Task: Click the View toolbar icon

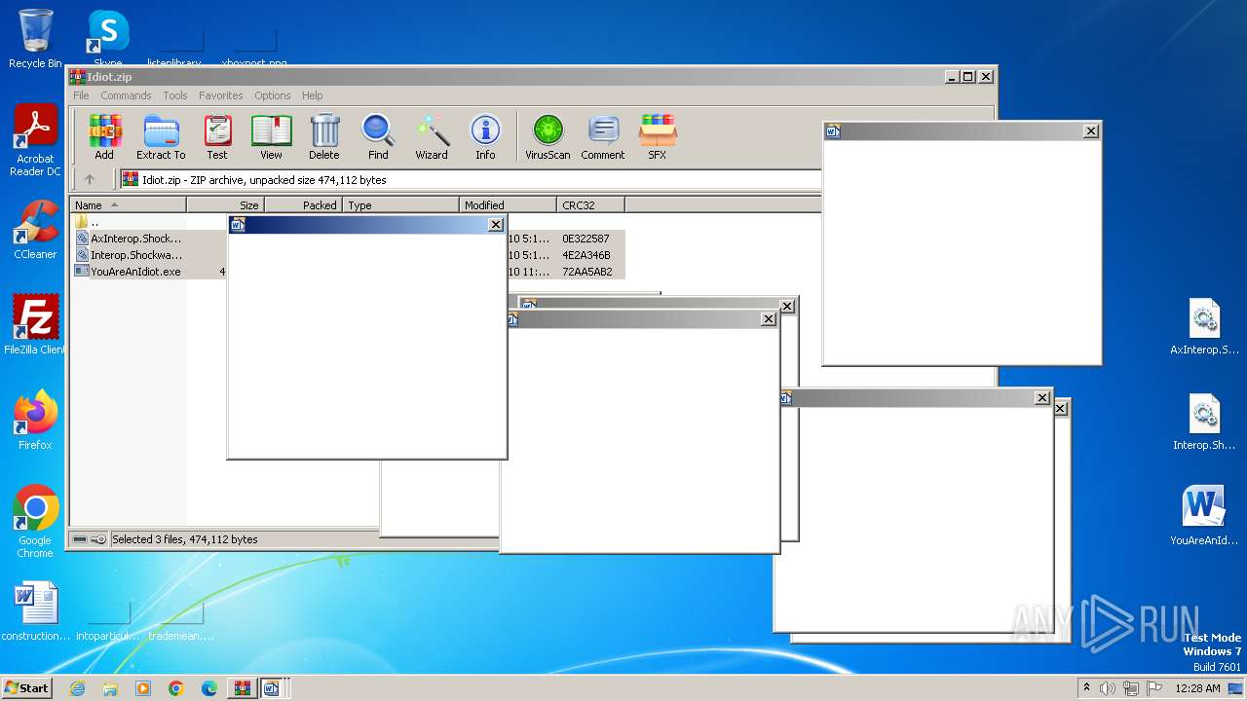Action: coord(271,137)
